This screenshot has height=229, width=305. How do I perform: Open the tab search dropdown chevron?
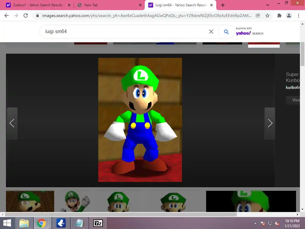[268, 5]
